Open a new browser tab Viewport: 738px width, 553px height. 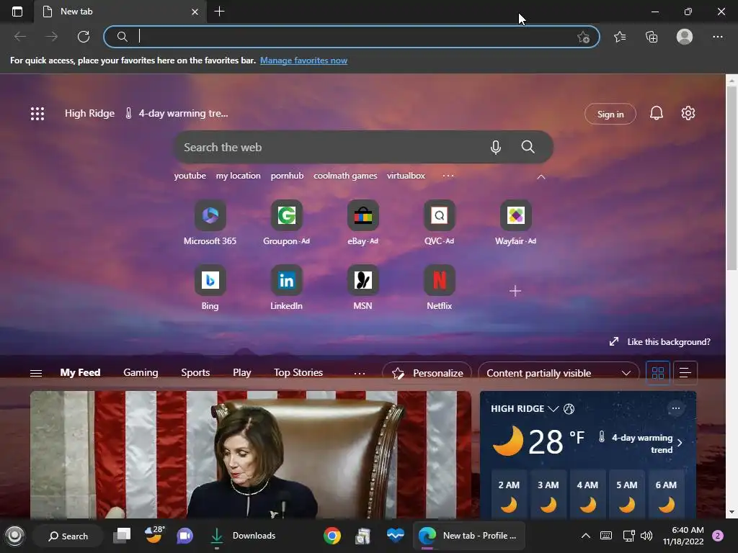(219, 12)
